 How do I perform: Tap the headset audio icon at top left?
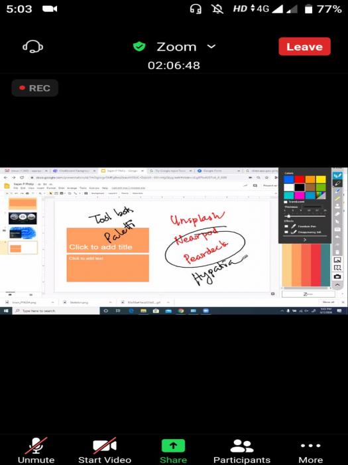[33, 46]
